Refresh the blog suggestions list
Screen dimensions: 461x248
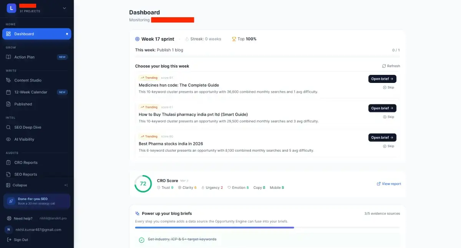coord(391,66)
